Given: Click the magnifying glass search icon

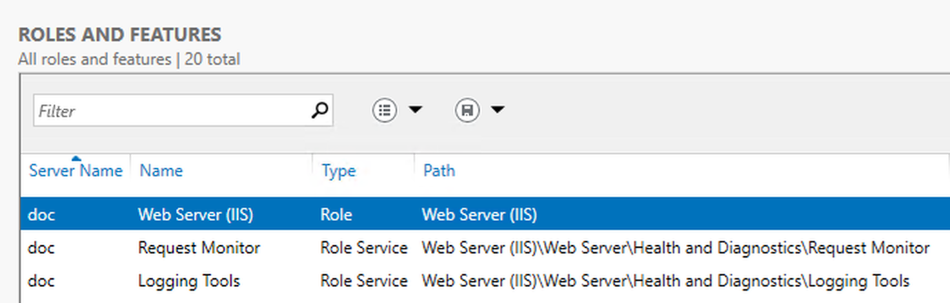Looking at the screenshot, I should coord(319,111).
